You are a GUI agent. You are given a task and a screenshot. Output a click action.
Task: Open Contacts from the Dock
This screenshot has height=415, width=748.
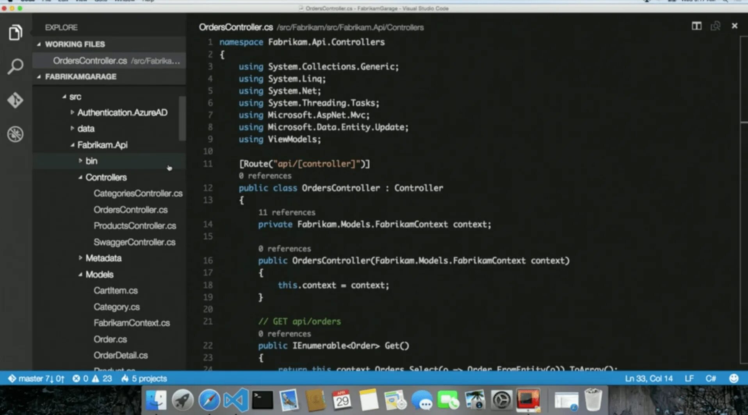click(315, 400)
